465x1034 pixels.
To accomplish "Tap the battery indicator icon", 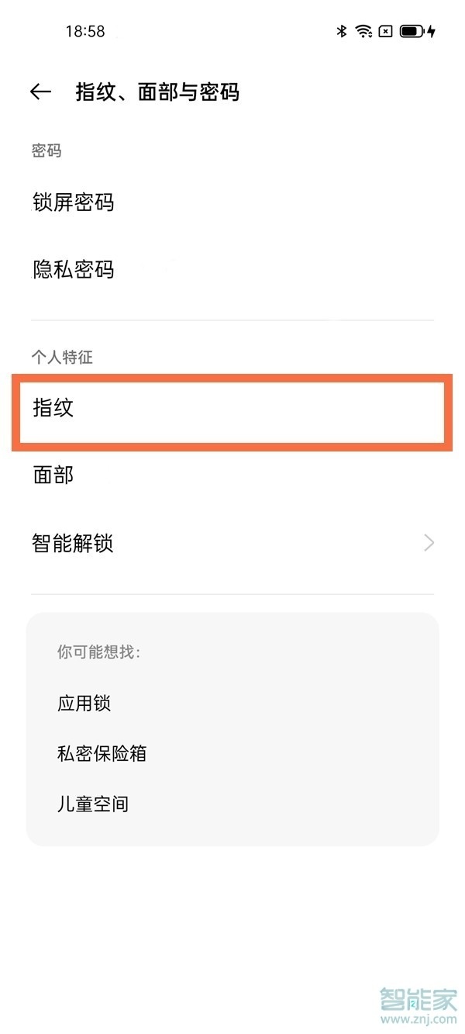I will 408,31.
